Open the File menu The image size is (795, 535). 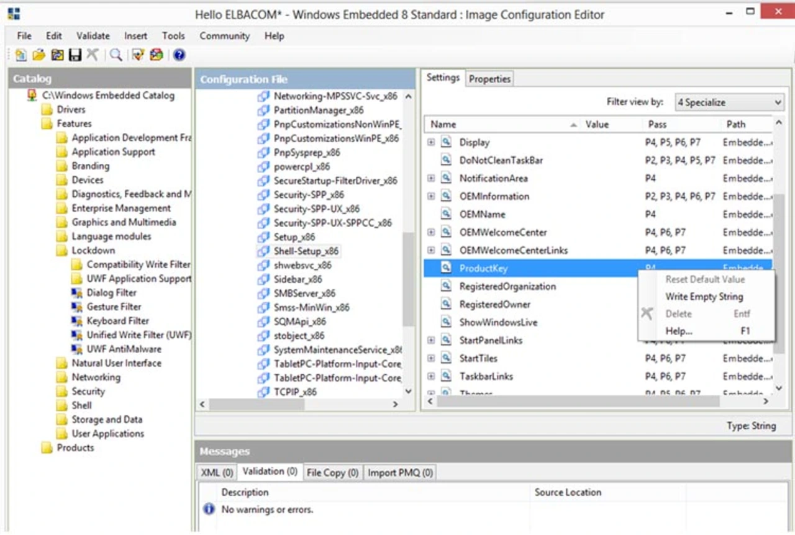click(24, 36)
